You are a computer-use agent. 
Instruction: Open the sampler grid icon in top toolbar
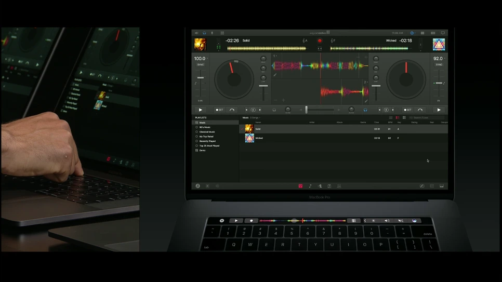(x=222, y=33)
